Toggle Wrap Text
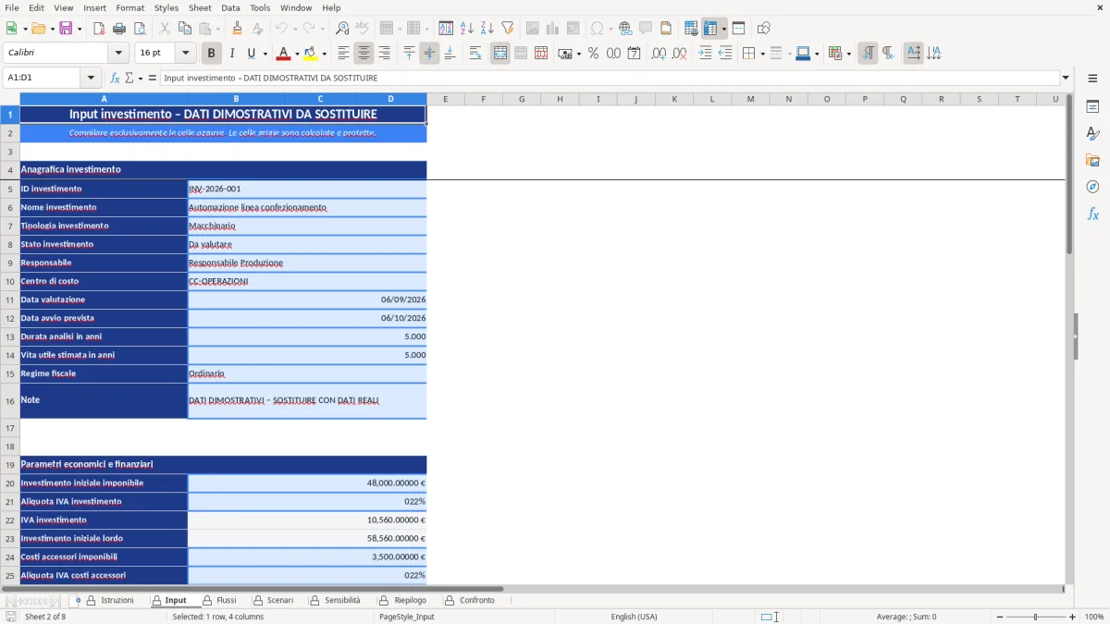 point(475,54)
